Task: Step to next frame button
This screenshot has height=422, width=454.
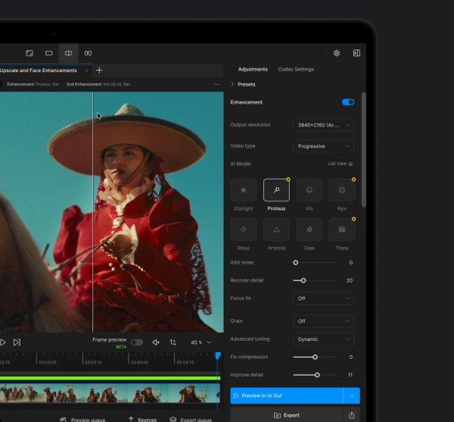Action: point(17,342)
